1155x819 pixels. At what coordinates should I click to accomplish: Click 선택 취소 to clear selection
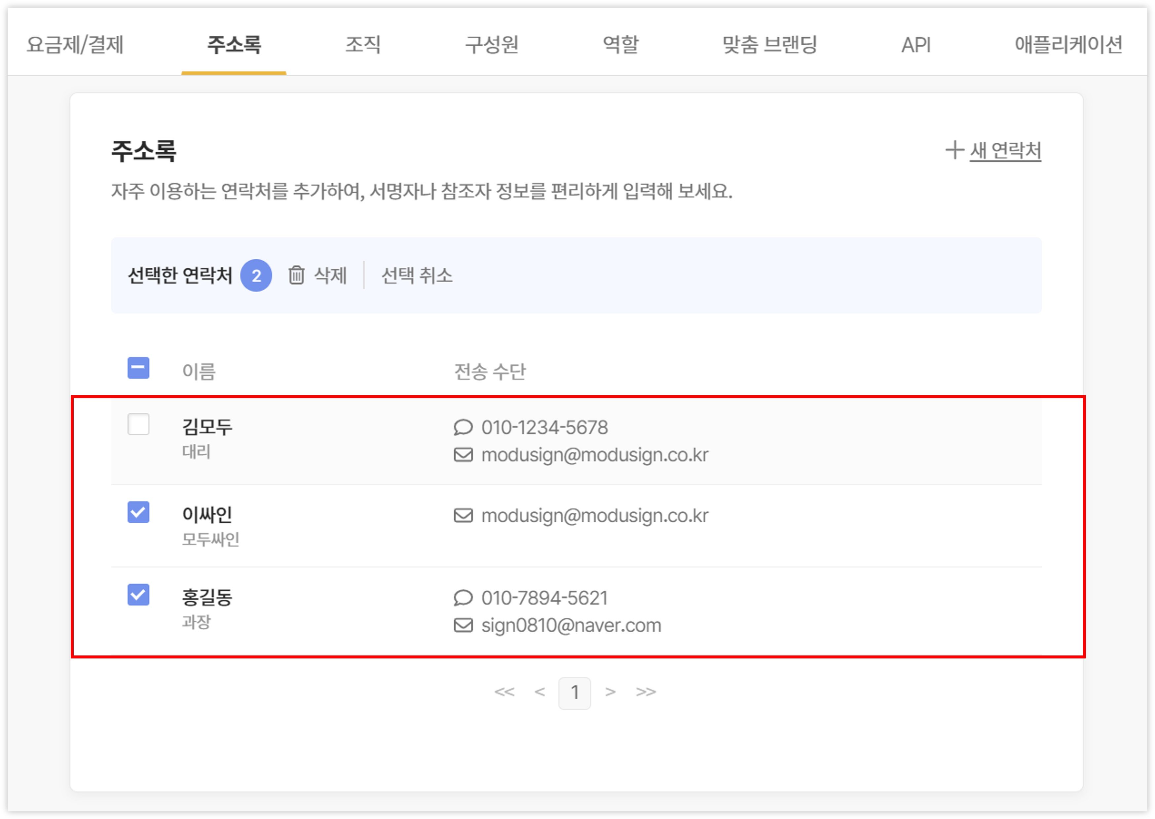417,275
